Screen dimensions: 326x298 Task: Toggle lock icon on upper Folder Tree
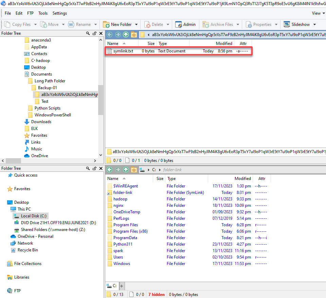click(x=95, y=33)
